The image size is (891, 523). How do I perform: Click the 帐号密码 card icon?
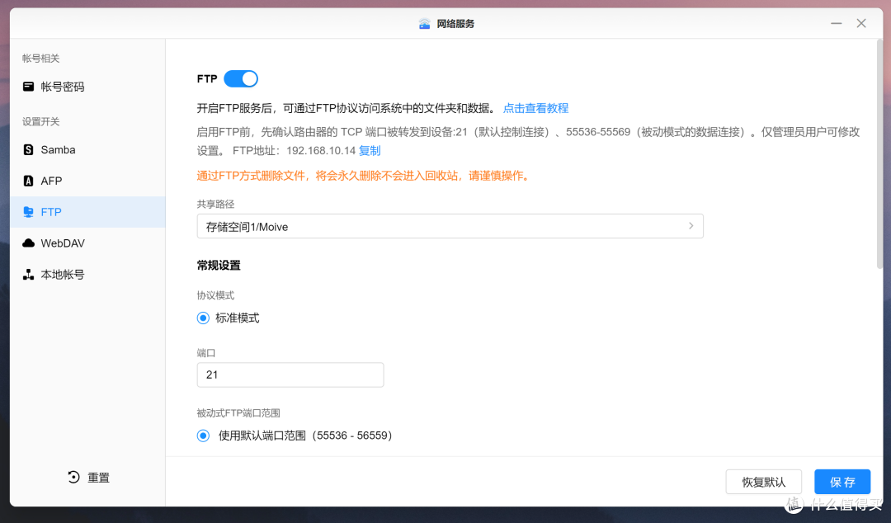coord(28,87)
